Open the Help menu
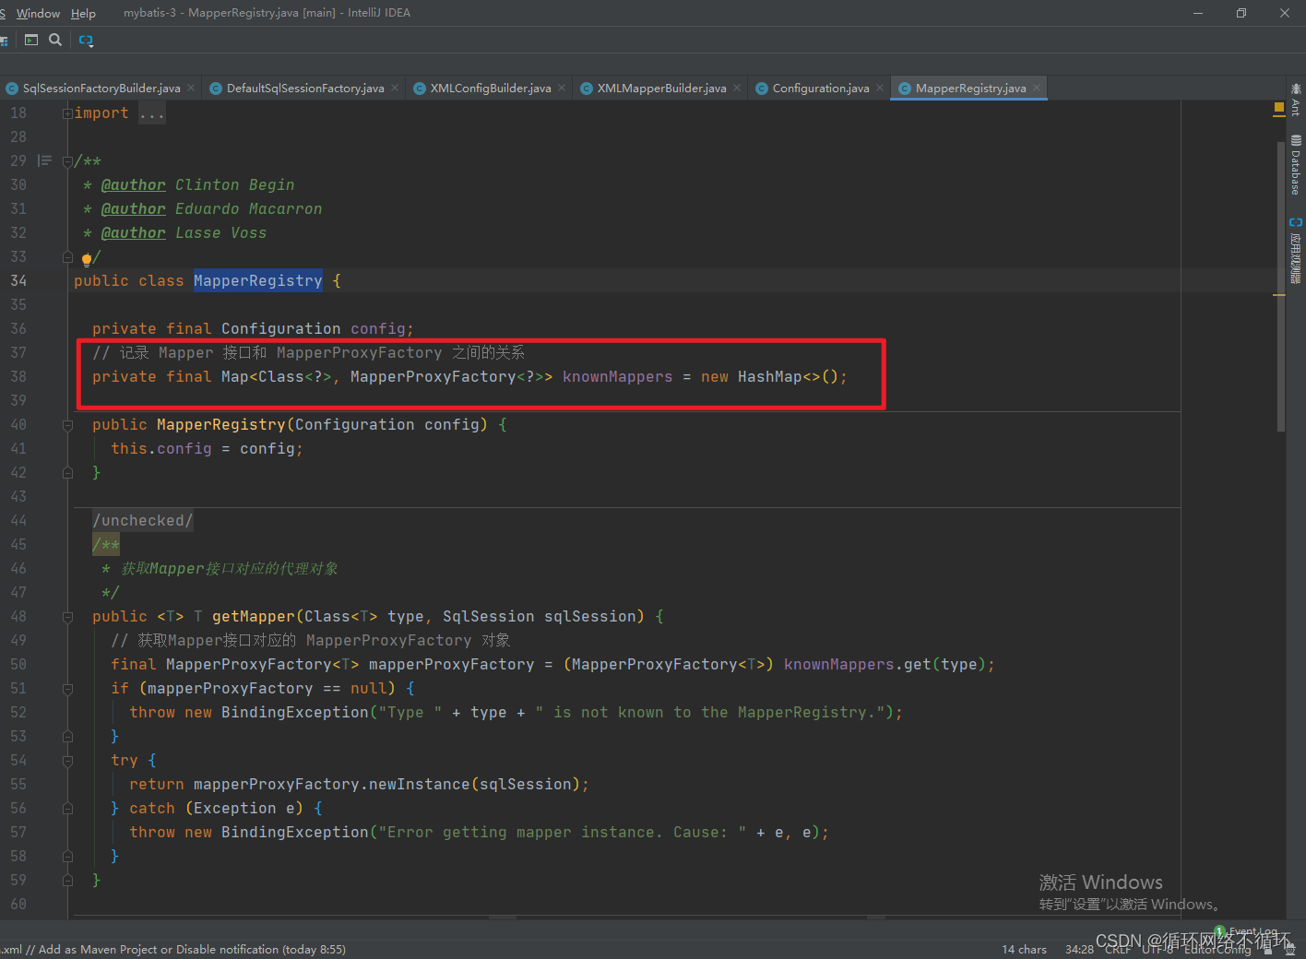Screen dimensions: 1306x959 pyautogui.click(x=83, y=13)
